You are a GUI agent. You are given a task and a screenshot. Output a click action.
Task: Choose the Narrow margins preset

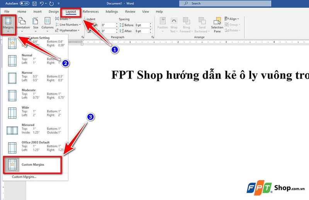[x=36, y=77]
